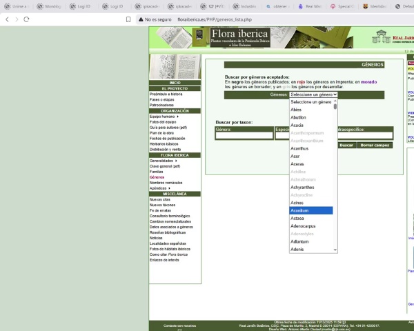Click the bookmark icon in the address bar
The width and height of the screenshot is (414, 331).
point(128,19)
